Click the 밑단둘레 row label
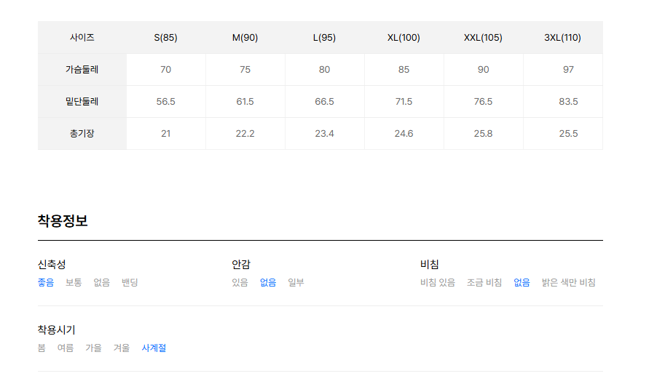This screenshot has height=392, width=657. click(x=82, y=102)
